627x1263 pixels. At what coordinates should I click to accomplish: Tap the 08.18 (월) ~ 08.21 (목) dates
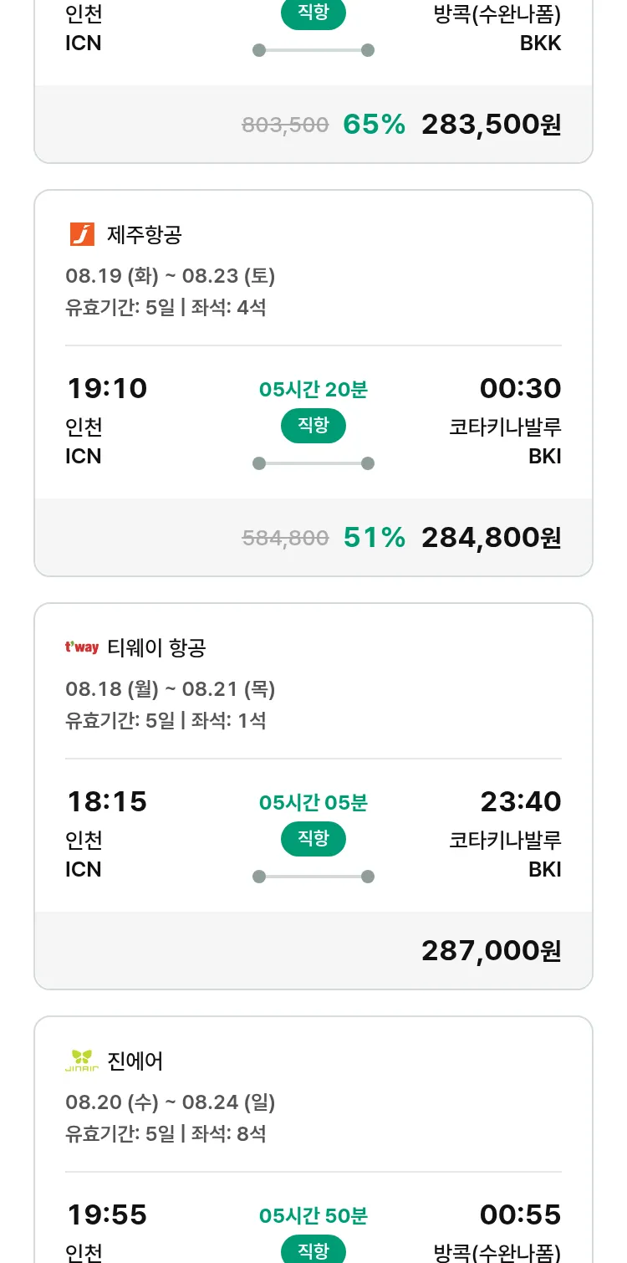point(171,689)
